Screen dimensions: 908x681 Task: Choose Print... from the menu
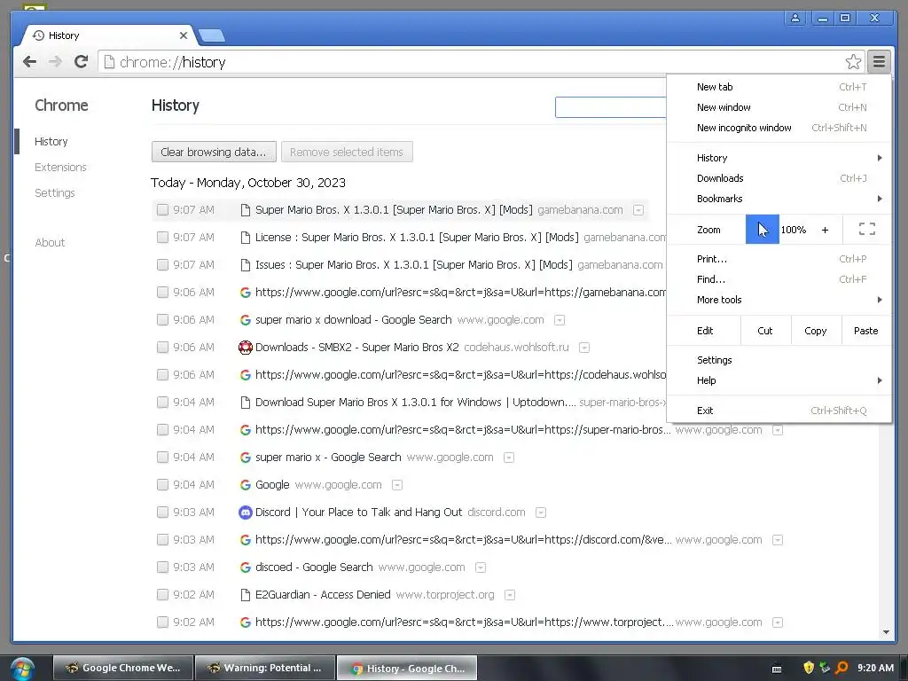coord(779,259)
